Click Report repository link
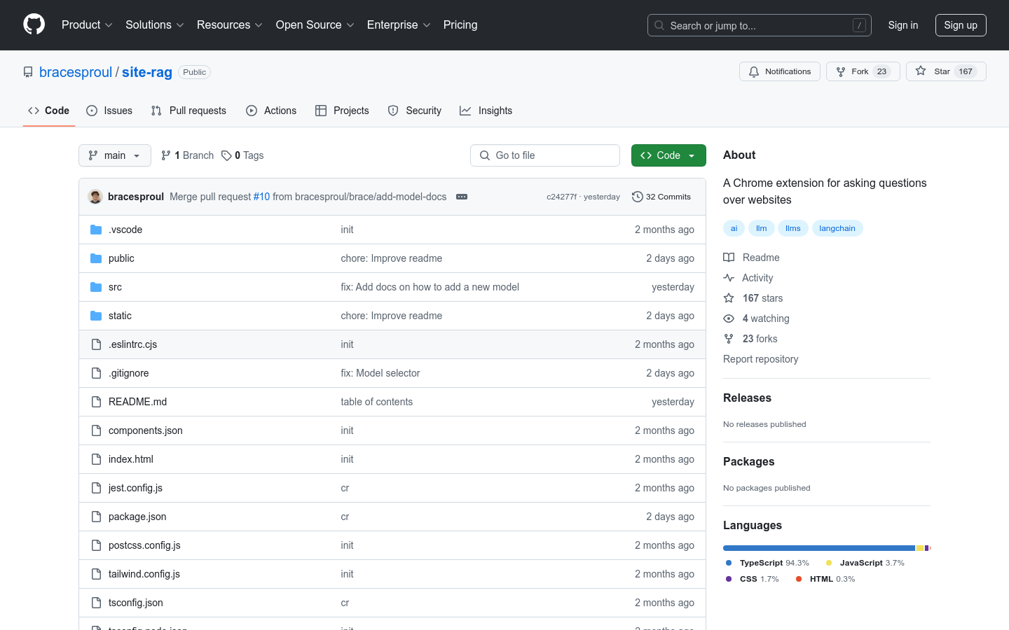The width and height of the screenshot is (1009, 630). point(760,359)
